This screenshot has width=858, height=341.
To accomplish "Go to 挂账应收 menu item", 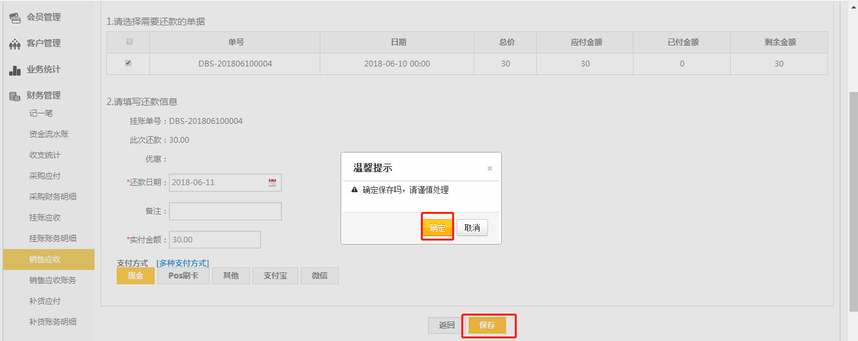I will click(x=45, y=218).
